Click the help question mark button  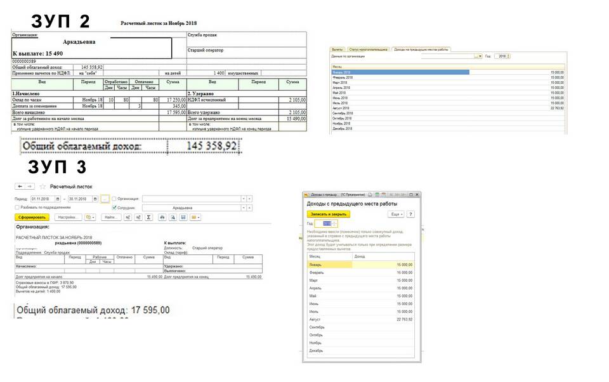pyautogui.click(x=410, y=214)
